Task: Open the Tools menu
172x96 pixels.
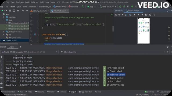Action: coord(53,2)
